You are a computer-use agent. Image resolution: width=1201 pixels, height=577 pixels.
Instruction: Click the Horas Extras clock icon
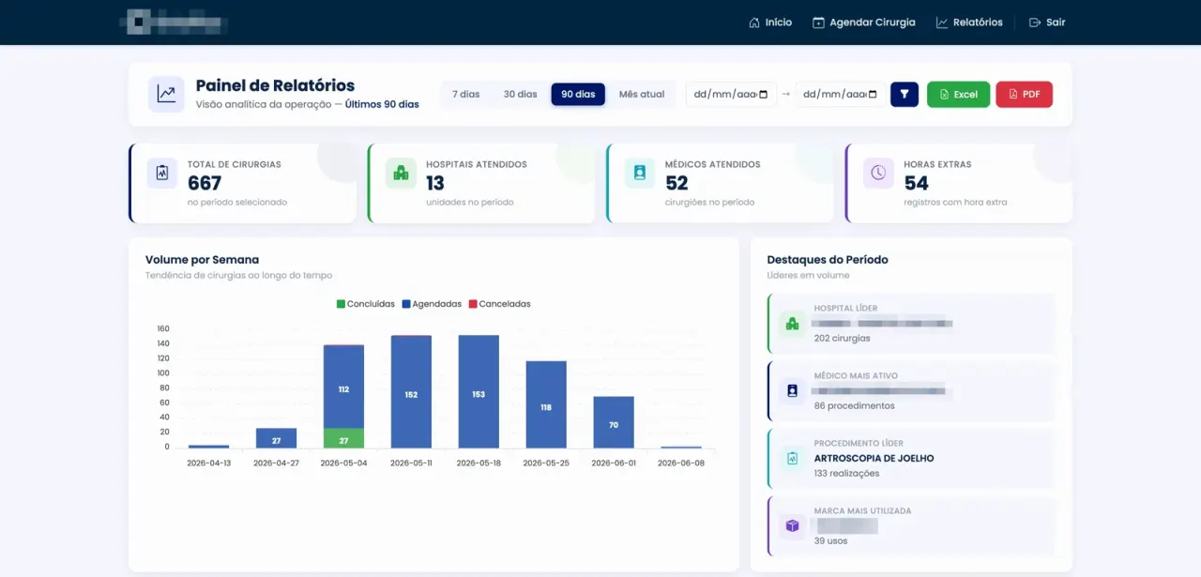878,173
